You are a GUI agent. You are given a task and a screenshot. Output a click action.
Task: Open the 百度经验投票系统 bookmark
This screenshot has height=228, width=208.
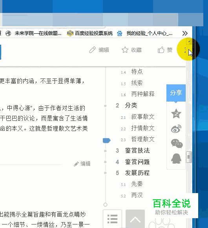[90, 33]
